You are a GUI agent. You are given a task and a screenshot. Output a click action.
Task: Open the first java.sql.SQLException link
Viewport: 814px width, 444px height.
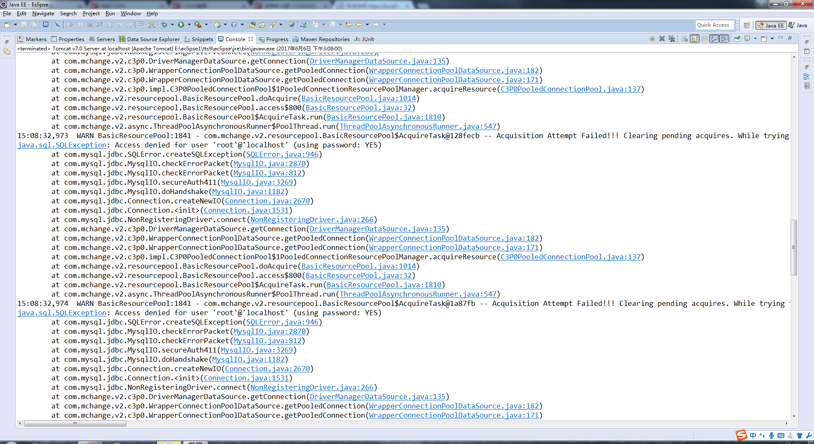coord(62,145)
